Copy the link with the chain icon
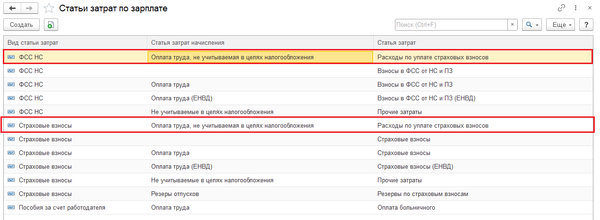The width and height of the screenshot is (600, 220). pyautogui.click(x=561, y=8)
